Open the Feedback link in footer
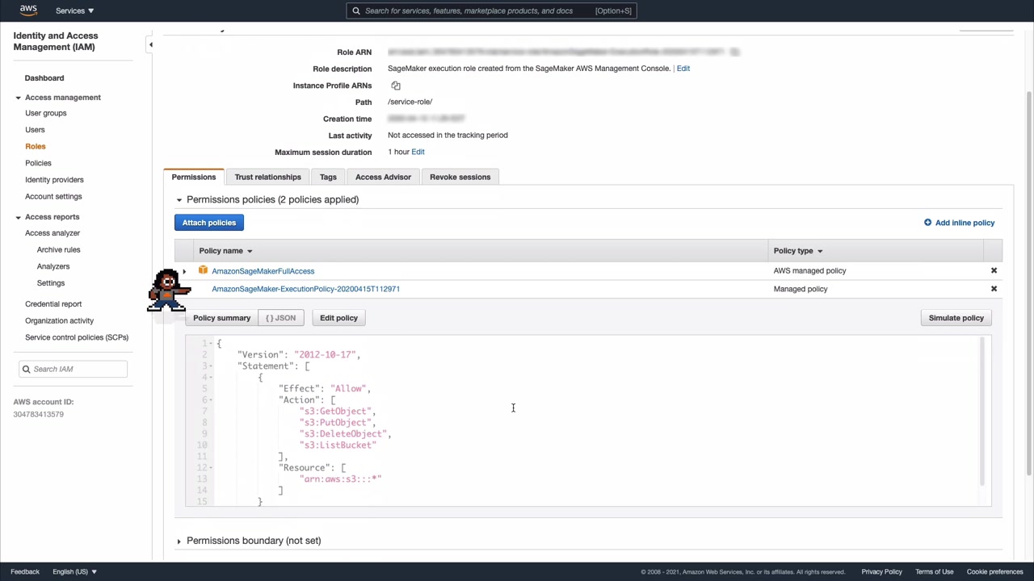The image size is (1034, 581). click(25, 572)
